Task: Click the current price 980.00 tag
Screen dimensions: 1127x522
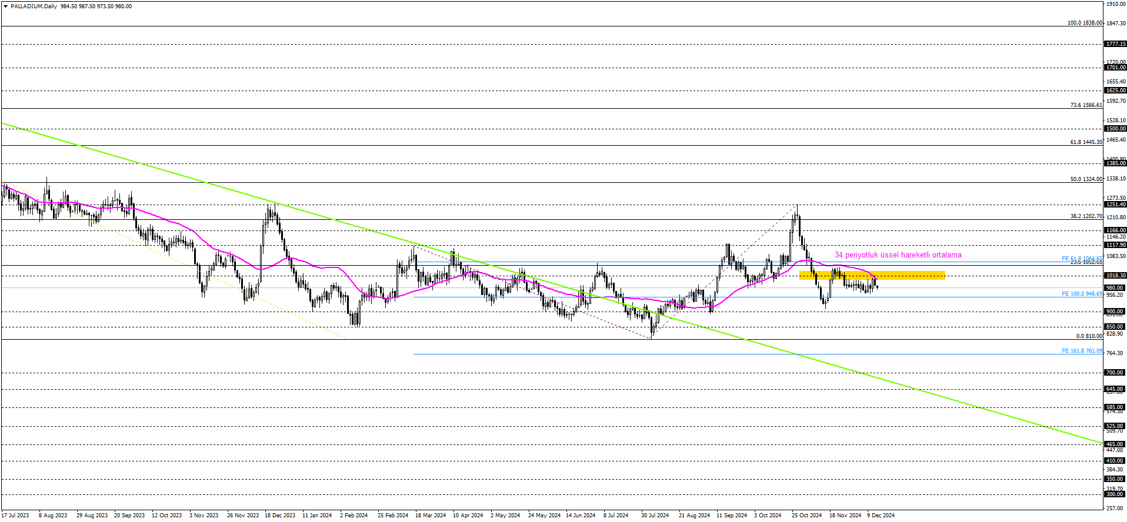Action: point(1115,288)
